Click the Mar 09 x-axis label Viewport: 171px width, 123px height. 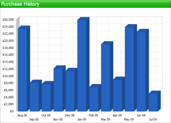[105, 119]
